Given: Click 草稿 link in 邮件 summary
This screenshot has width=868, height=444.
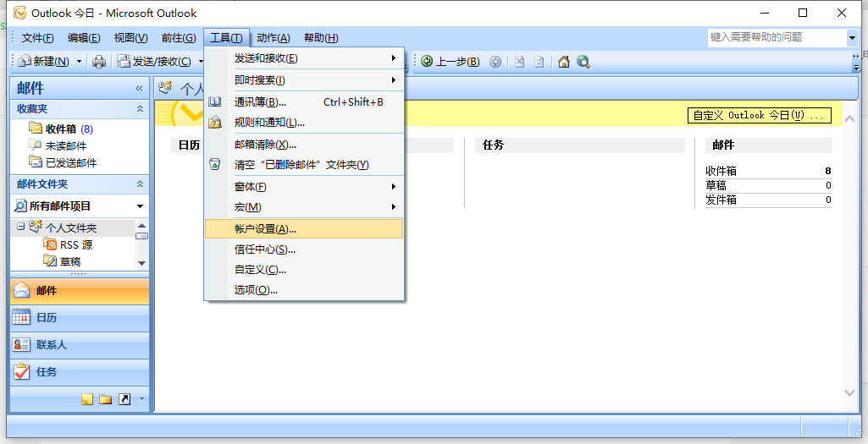Looking at the screenshot, I should tap(716, 185).
